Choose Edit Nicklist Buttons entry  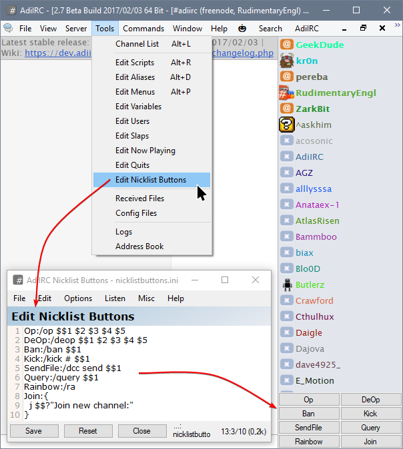pos(151,180)
